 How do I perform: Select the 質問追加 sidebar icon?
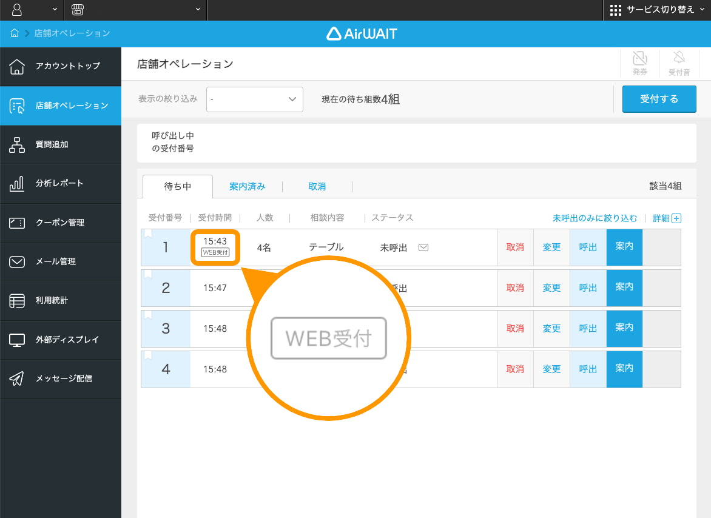[x=61, y=144]
